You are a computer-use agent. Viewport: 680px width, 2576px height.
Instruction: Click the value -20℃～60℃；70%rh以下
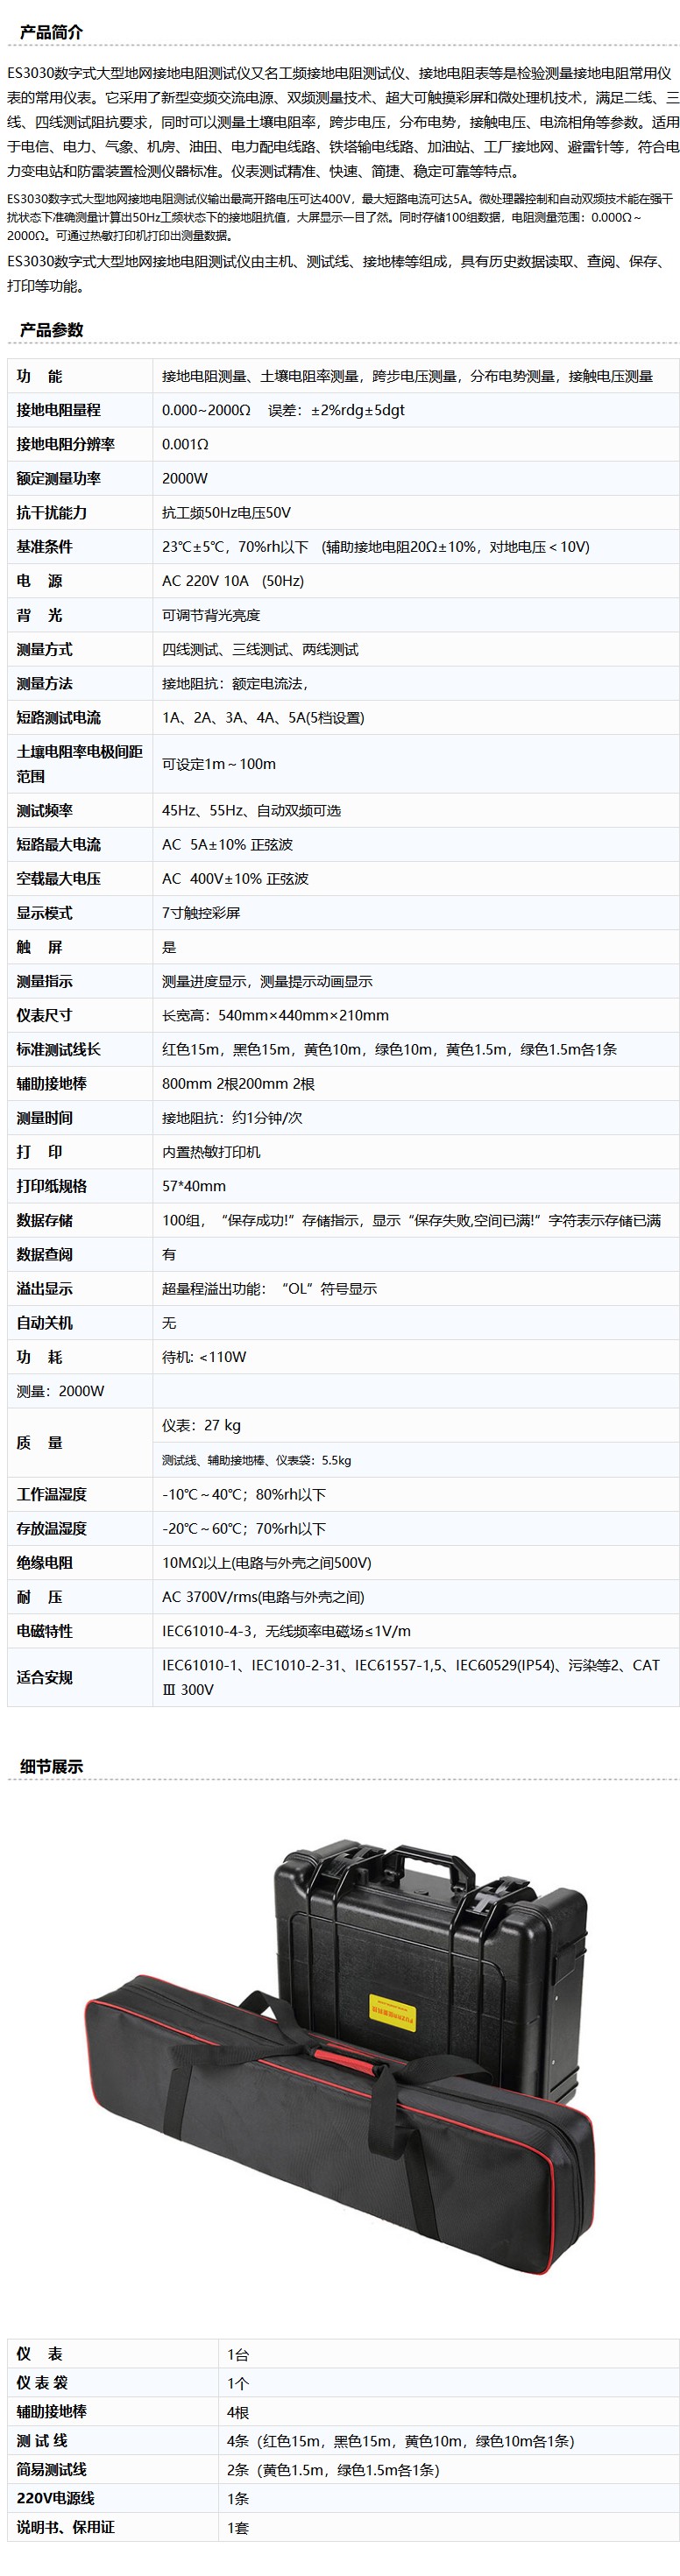244,1528
